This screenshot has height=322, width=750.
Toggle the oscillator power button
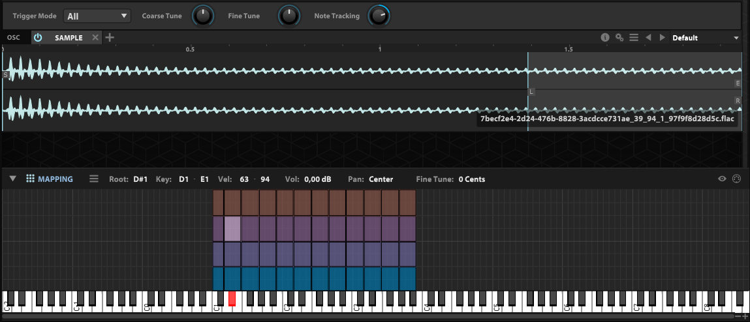(x=38, y=38)
